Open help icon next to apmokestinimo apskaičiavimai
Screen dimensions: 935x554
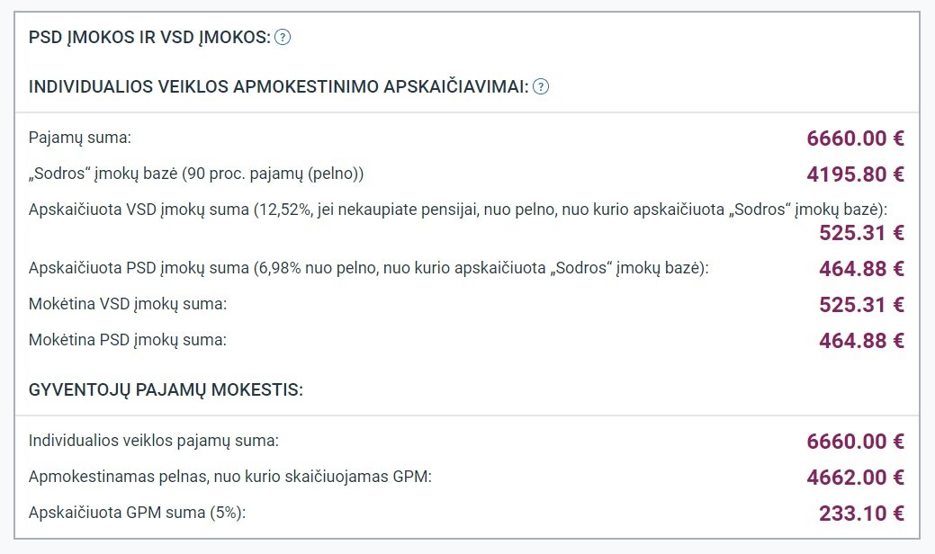click(540, 87)
